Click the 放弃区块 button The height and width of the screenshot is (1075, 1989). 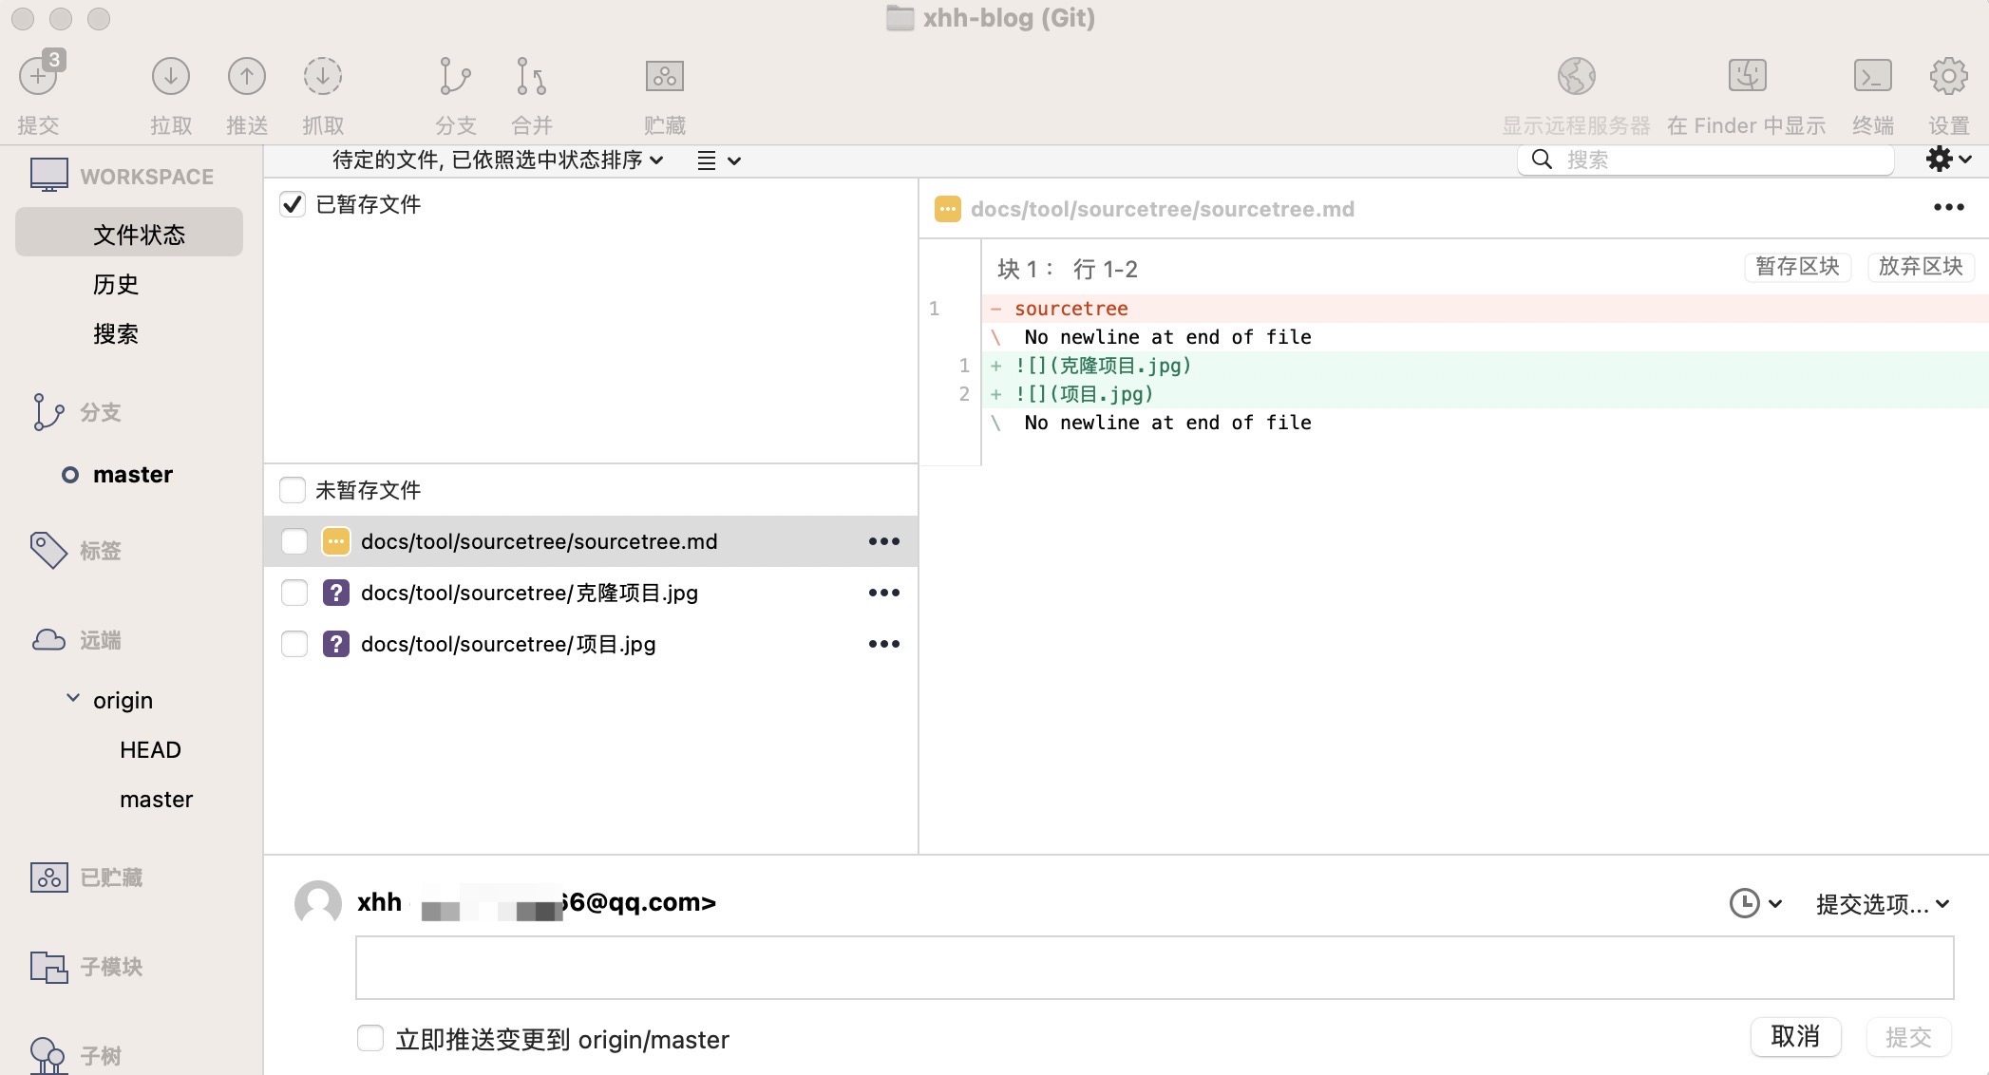coord(1921,266)
